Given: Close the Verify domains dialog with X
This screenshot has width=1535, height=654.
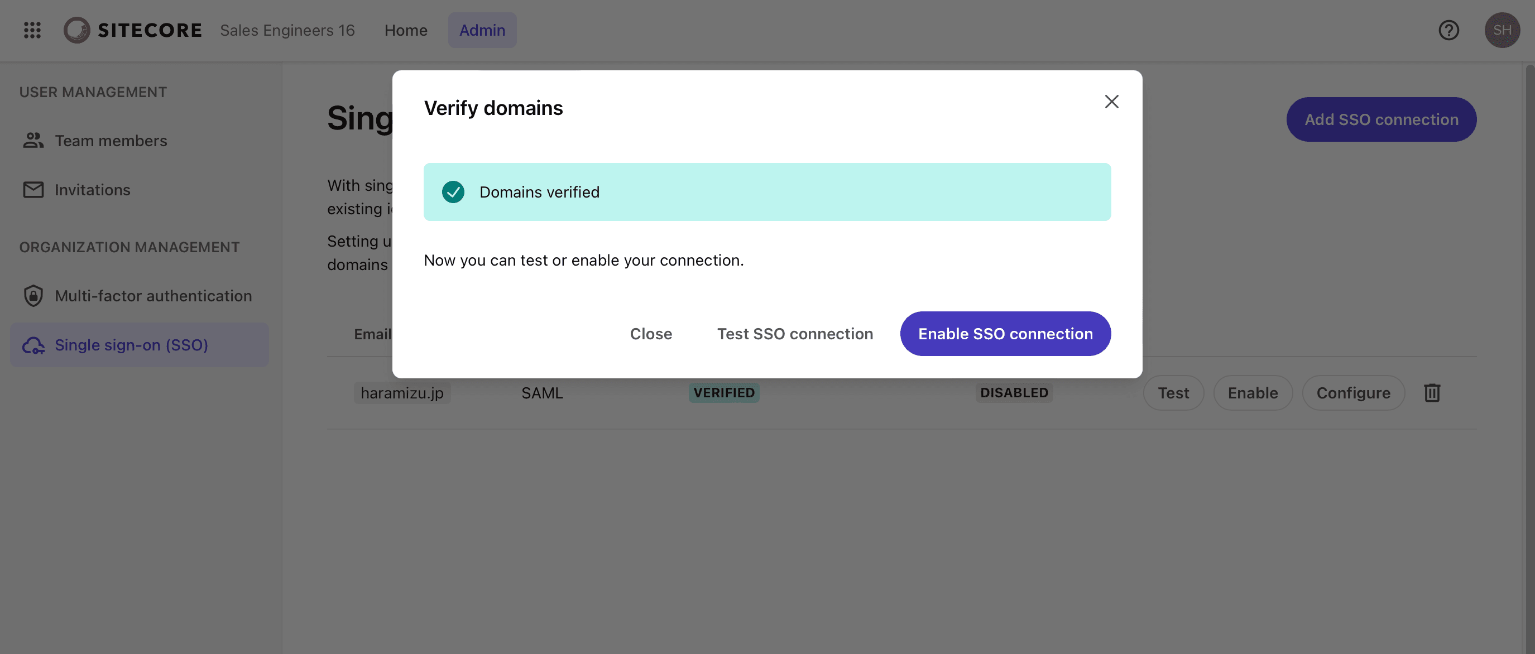Looking at the screenshot, I should (1111, 102).
